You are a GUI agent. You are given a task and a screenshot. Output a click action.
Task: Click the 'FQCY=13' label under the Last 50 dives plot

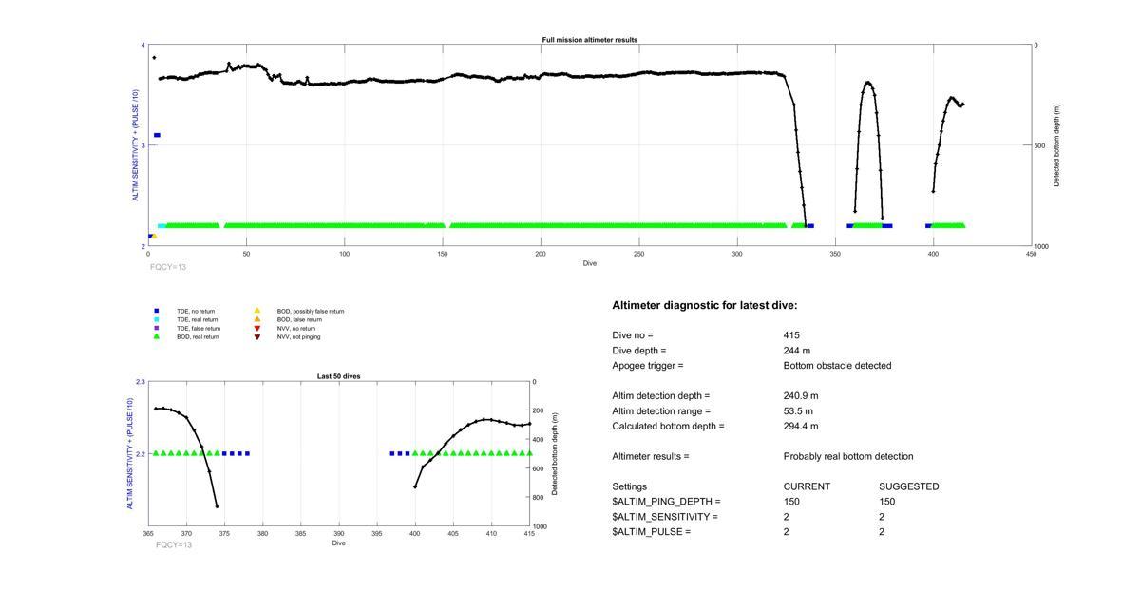[174, 544]
